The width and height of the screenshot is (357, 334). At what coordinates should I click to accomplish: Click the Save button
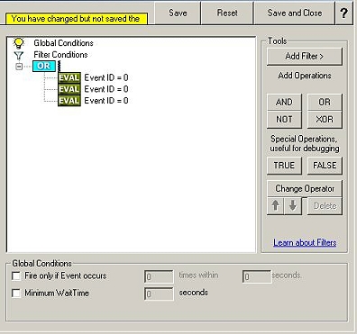[178, 13]
